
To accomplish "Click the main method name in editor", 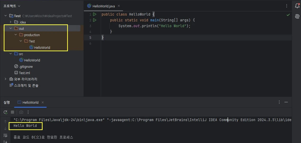I will tap(154, 20).
